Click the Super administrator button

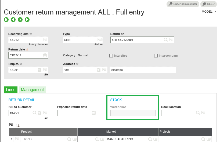pyautogui.click(x=183, y=4)
